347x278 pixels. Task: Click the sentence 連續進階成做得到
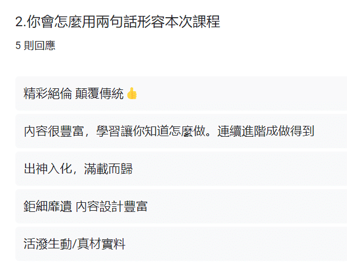tap(266, 131)
